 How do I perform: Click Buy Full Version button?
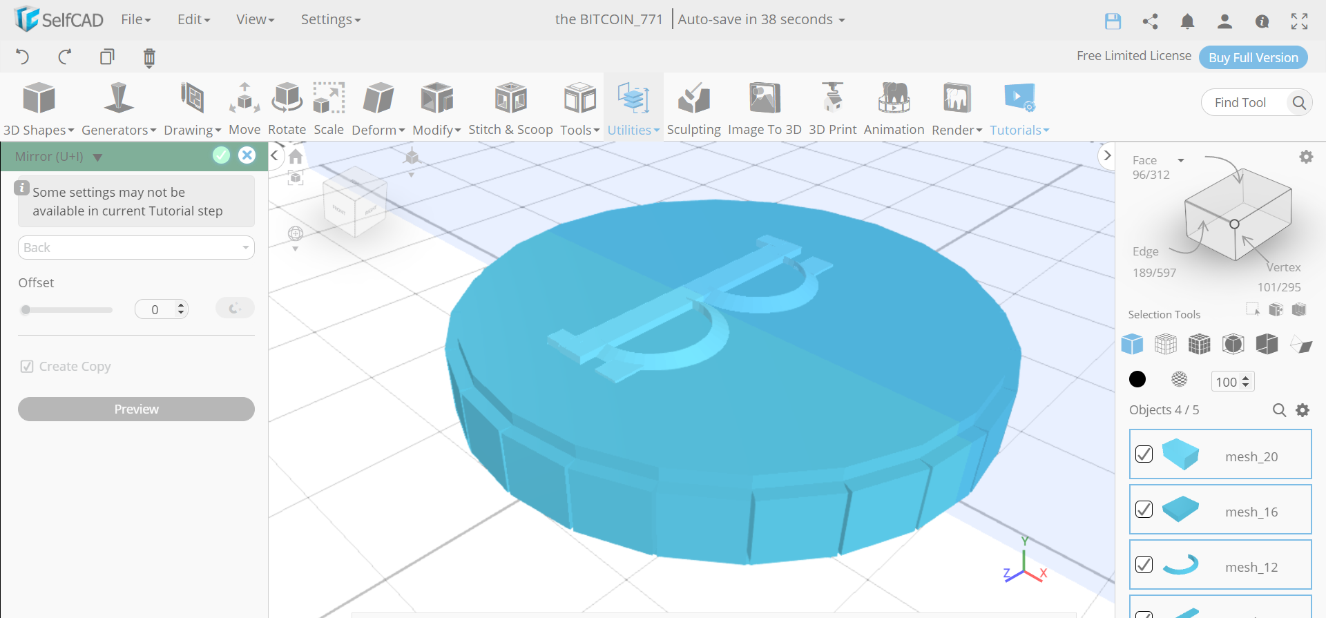coord(1253,57)
